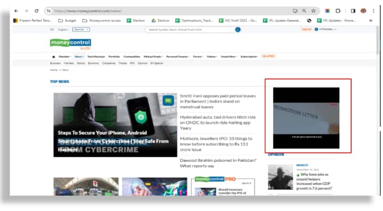Toggle the browser side panel icon
This screenshot has width=383, height=211.
(x=353, y=11)
